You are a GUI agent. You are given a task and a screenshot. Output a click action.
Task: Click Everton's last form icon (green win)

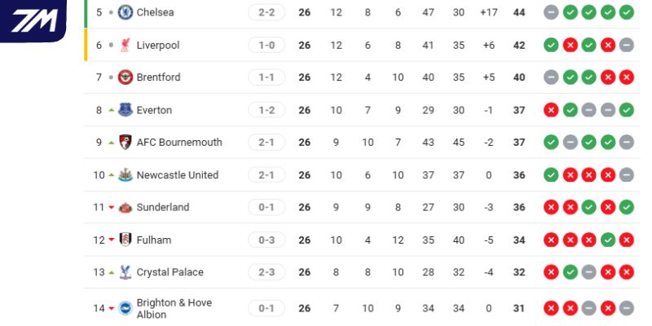click(x=626, y=110)
